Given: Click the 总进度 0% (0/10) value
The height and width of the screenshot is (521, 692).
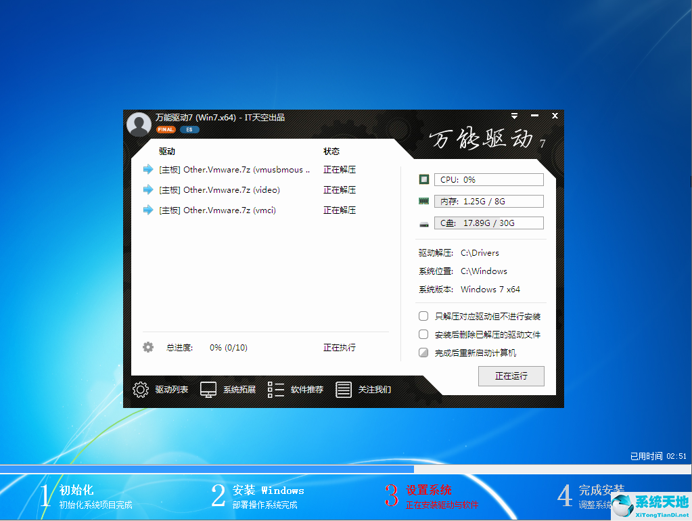Looking at the screenshot, I should click(228, 348).
